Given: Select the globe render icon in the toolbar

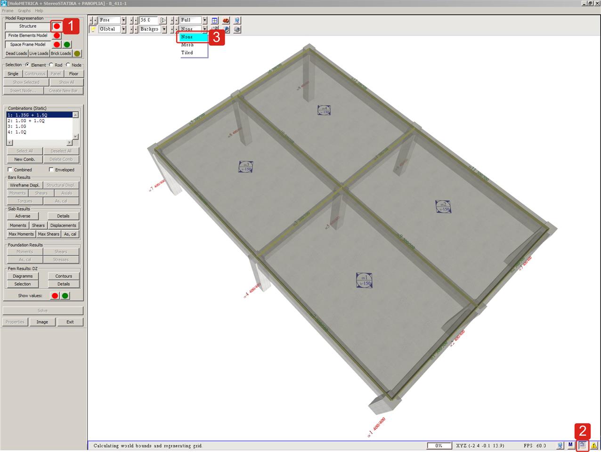Looking at the screenshot, I should [x=237, y=20].
